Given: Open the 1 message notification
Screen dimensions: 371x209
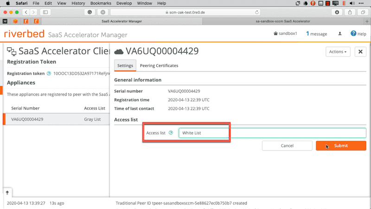Looking at the screenshot, I should (317, 34).
